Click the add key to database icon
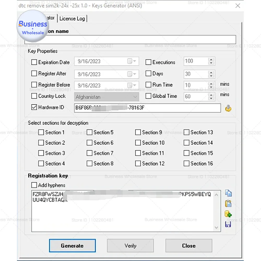Viewport: 261px width, 261px height. click(228, 214)
